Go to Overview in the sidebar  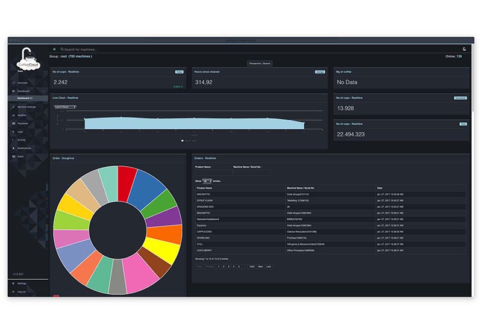(x=22, y=82)
